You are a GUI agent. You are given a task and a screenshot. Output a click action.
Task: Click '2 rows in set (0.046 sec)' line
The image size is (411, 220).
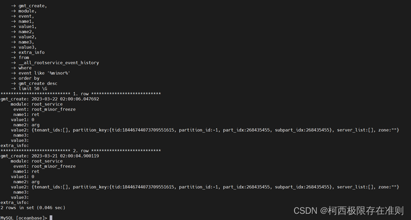click(33, 208)
